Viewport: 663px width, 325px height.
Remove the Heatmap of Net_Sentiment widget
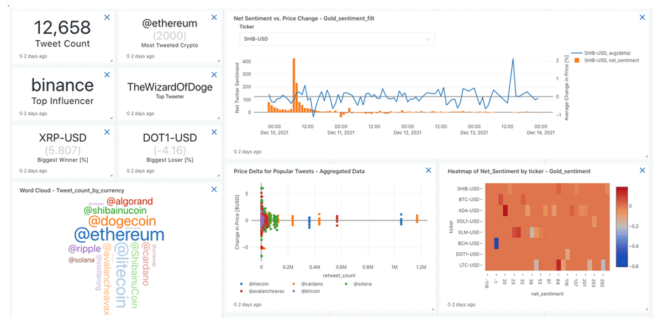point(642,171)
